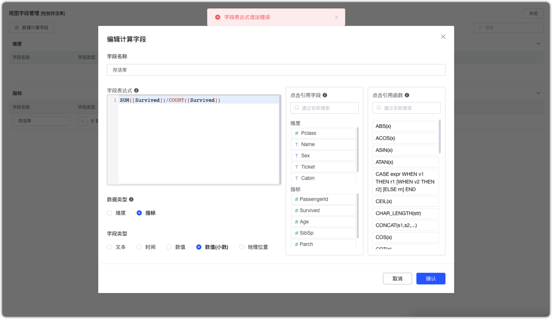Image resolution: width=552 pixels, height=319 pixels.
Task: Insert the Age metric field
Action: coord(323,222)
